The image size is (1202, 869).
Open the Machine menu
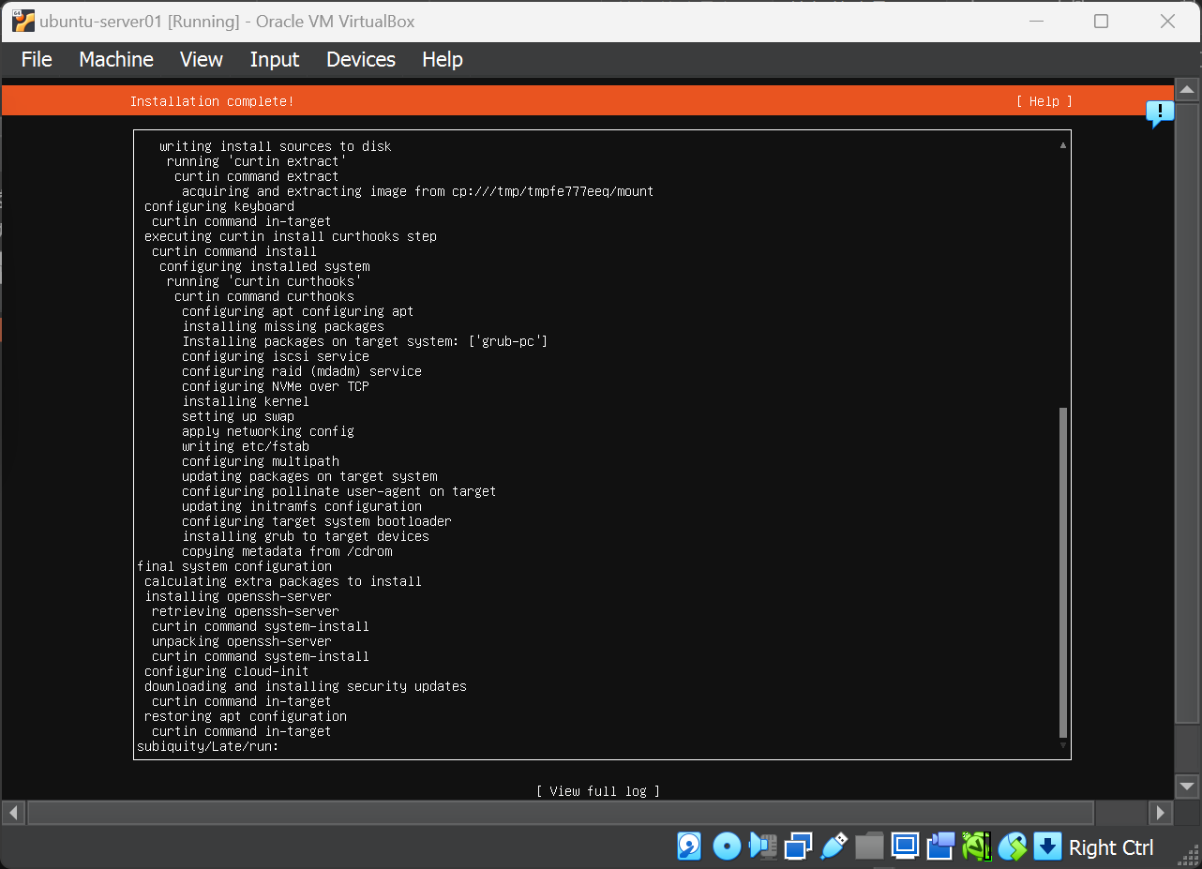point(116,59)
